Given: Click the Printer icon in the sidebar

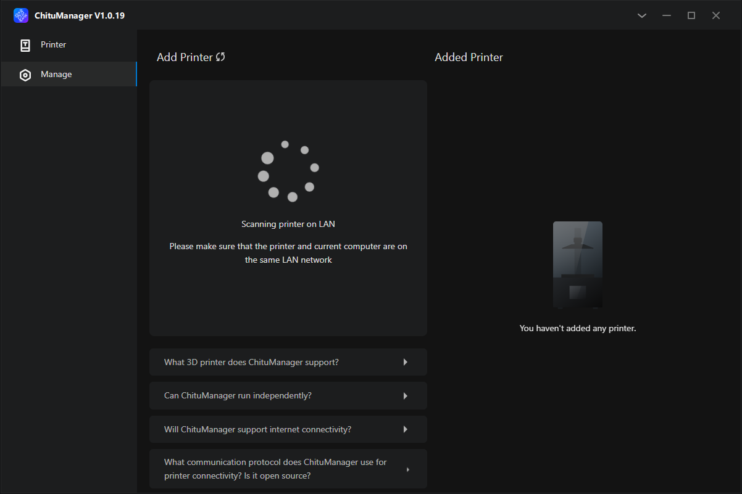Looking at the screenshot, I should (x=25, y=45).
